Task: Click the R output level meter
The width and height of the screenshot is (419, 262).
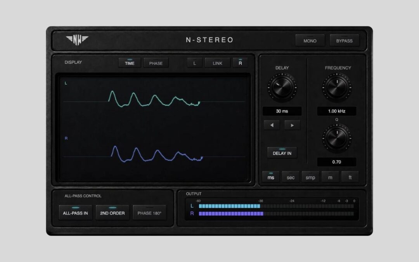Action: (276, 213)
